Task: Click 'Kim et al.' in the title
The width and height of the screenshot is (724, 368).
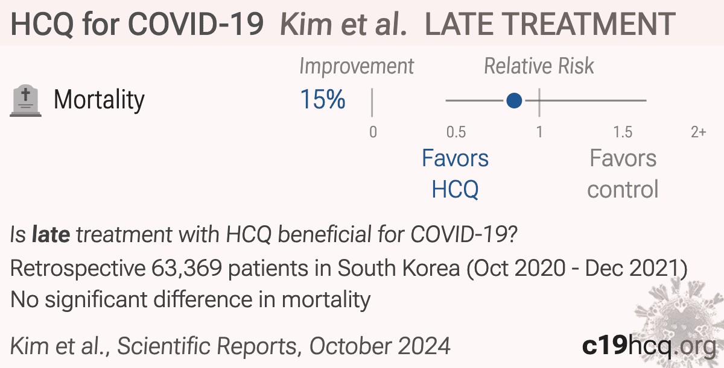Action: [343, 25]
